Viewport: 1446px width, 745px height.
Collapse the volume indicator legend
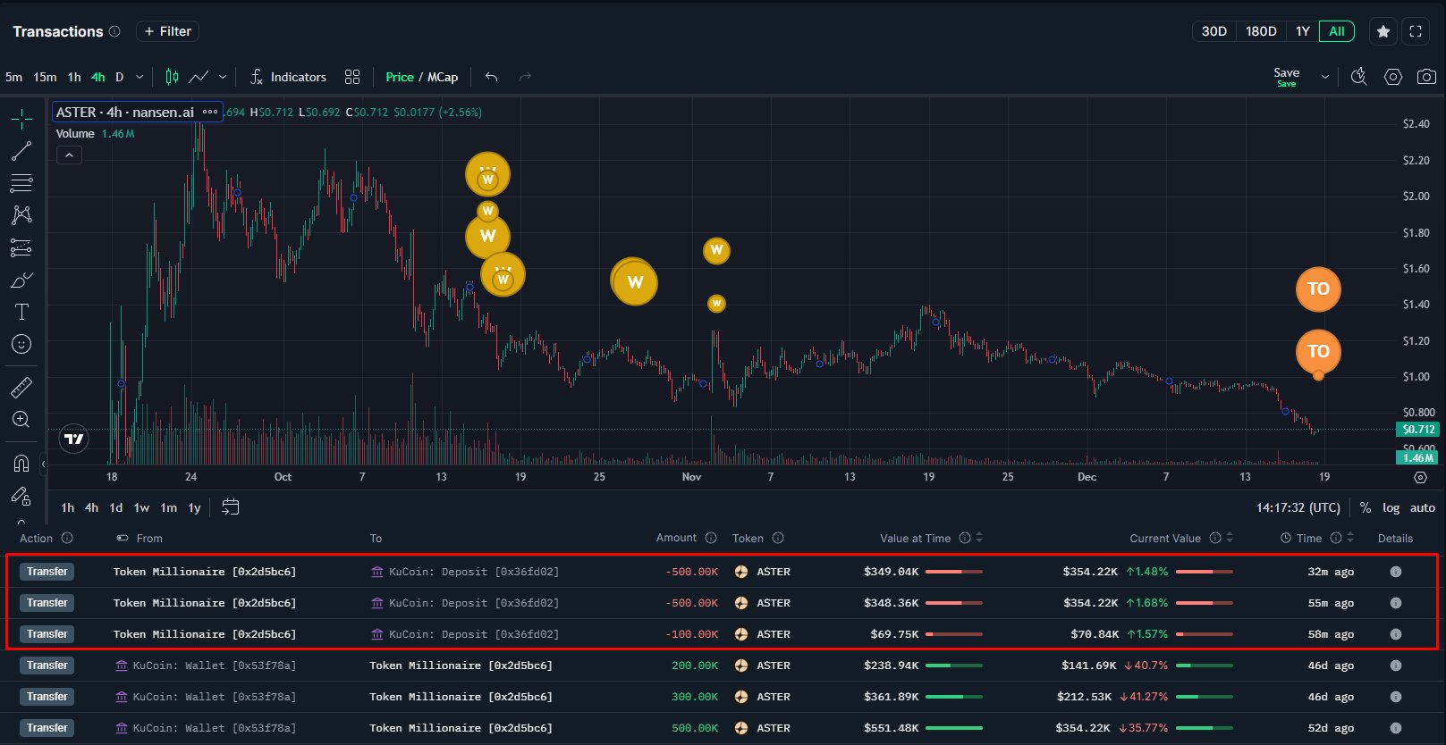[69, 155]
